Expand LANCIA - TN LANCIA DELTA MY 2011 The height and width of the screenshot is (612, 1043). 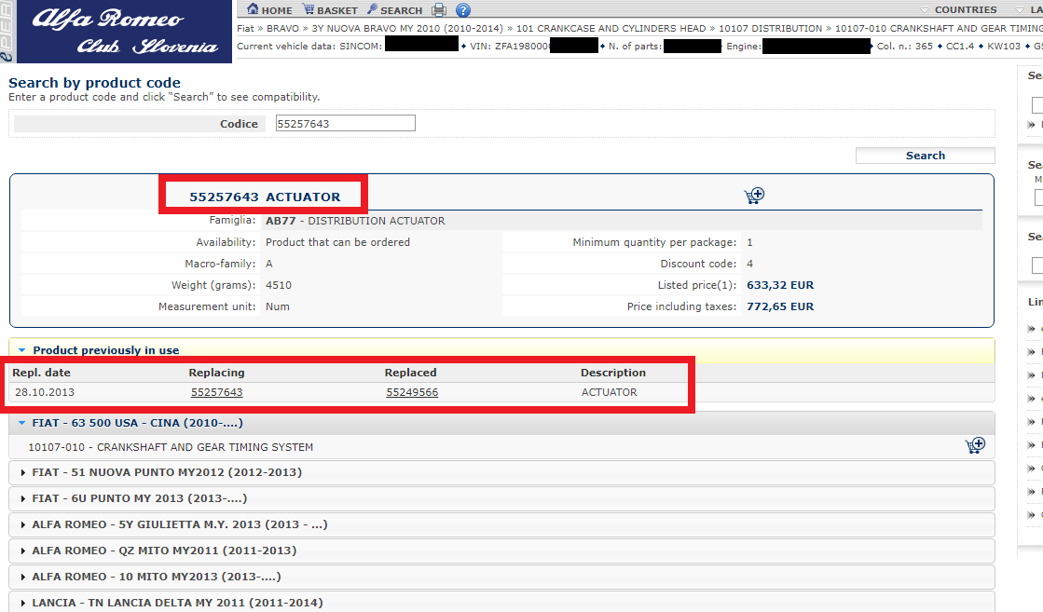click(501, 603)
